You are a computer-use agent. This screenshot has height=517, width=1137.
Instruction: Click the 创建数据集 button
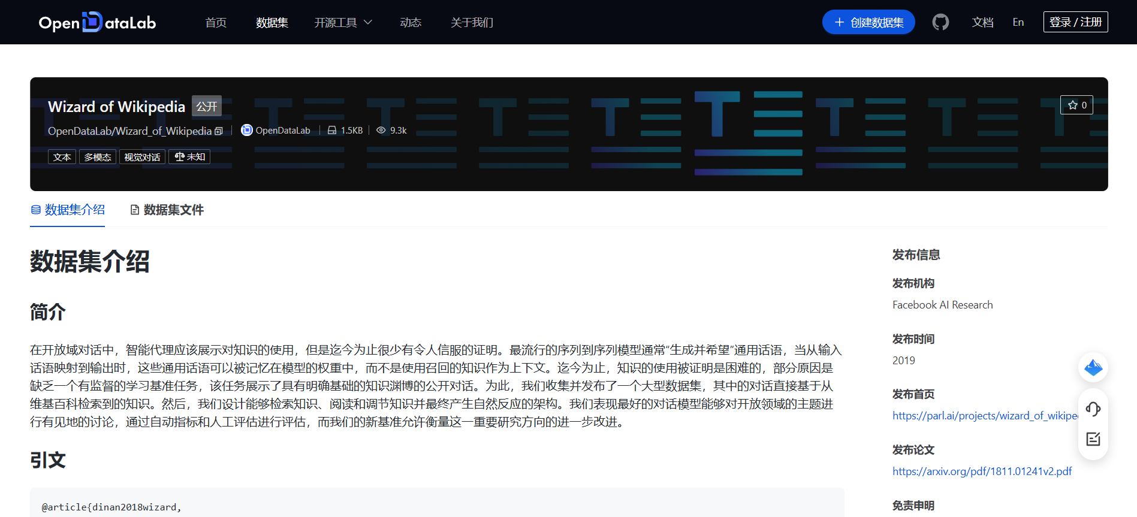[868, 22]
